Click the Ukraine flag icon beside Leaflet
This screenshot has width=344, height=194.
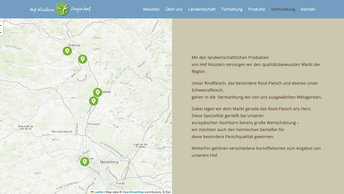pyautogui.click(x=92, y=192)
